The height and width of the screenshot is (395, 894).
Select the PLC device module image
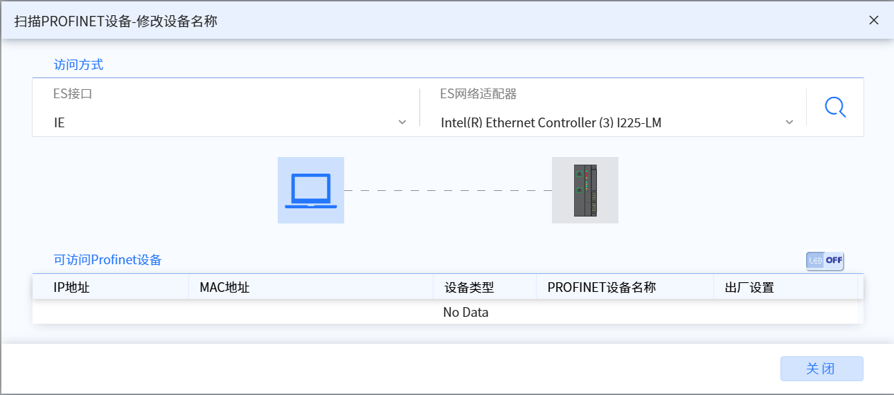click(585, 190)
